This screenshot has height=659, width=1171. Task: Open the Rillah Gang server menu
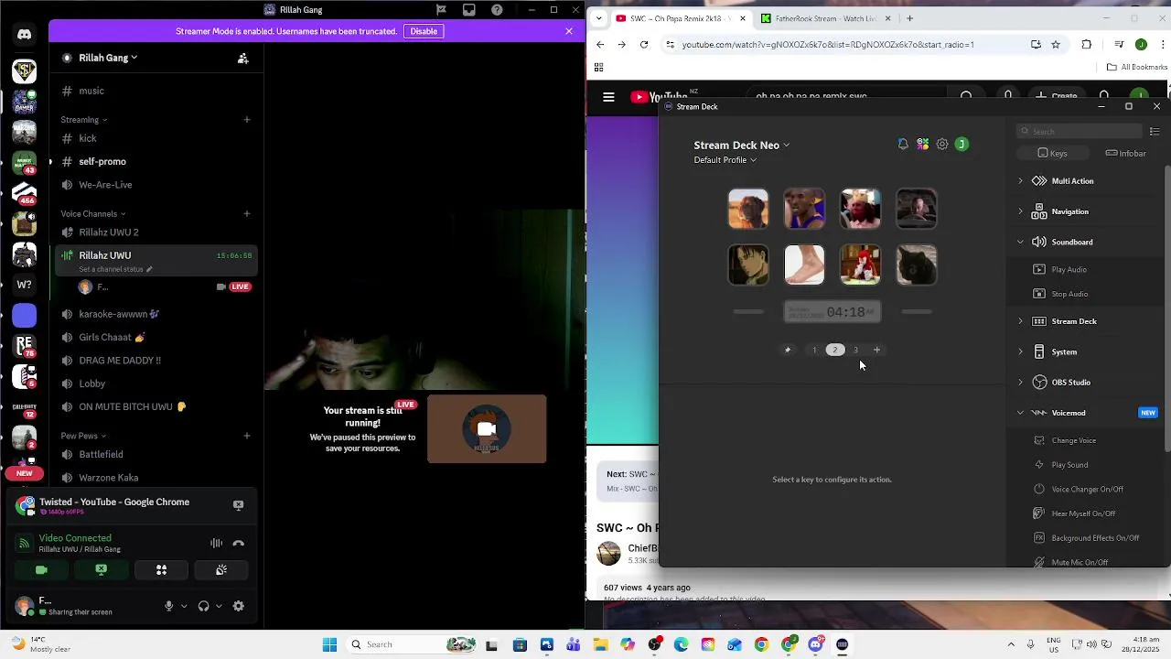pyautogui.click(x=108, y=58)
